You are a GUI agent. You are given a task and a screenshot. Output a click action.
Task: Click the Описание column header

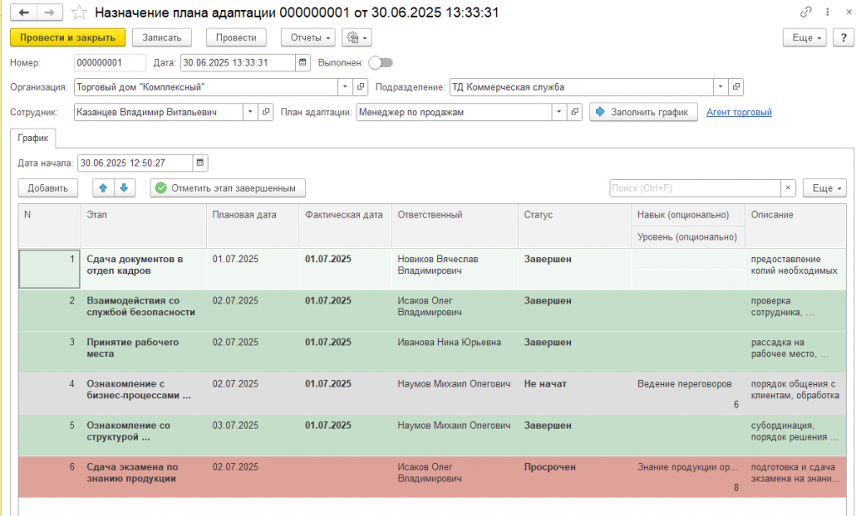coord(795,226)
